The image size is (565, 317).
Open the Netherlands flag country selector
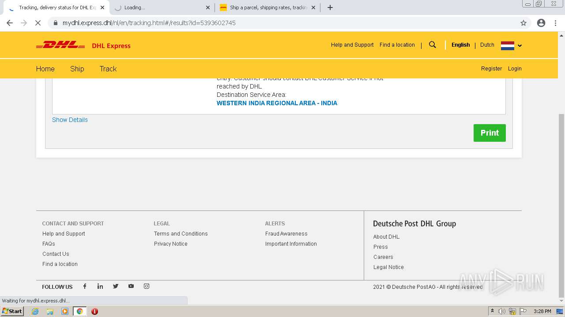[511, 45]
